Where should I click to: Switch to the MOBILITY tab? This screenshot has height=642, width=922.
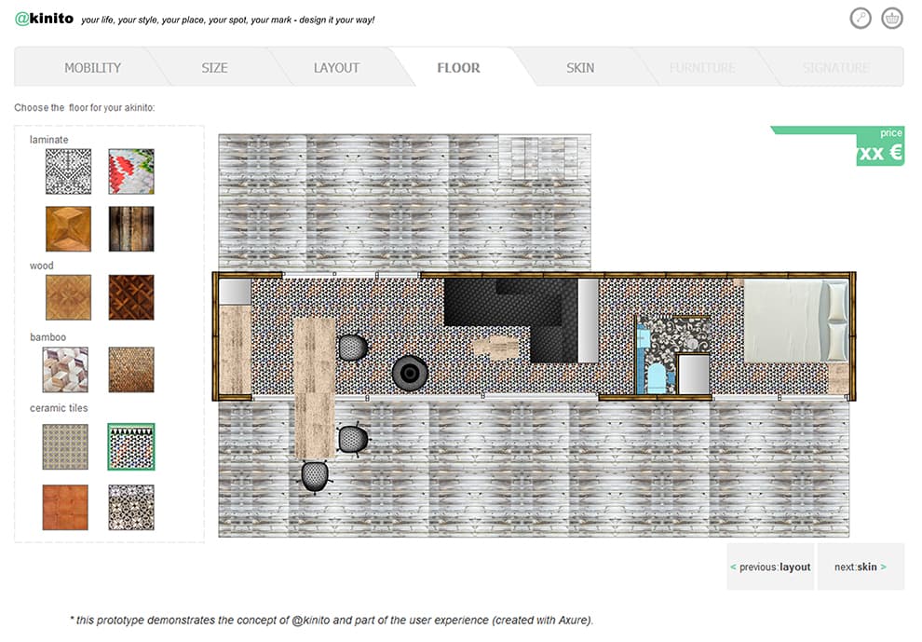pos(92,68)
